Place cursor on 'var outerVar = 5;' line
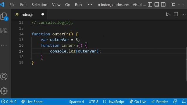The width and height of the screenshot is (187, 105). 60,40
